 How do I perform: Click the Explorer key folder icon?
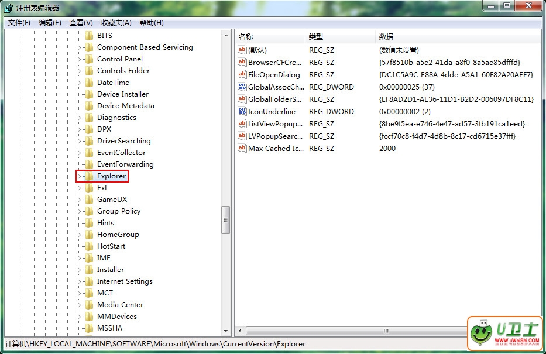(x=90, y=176)
